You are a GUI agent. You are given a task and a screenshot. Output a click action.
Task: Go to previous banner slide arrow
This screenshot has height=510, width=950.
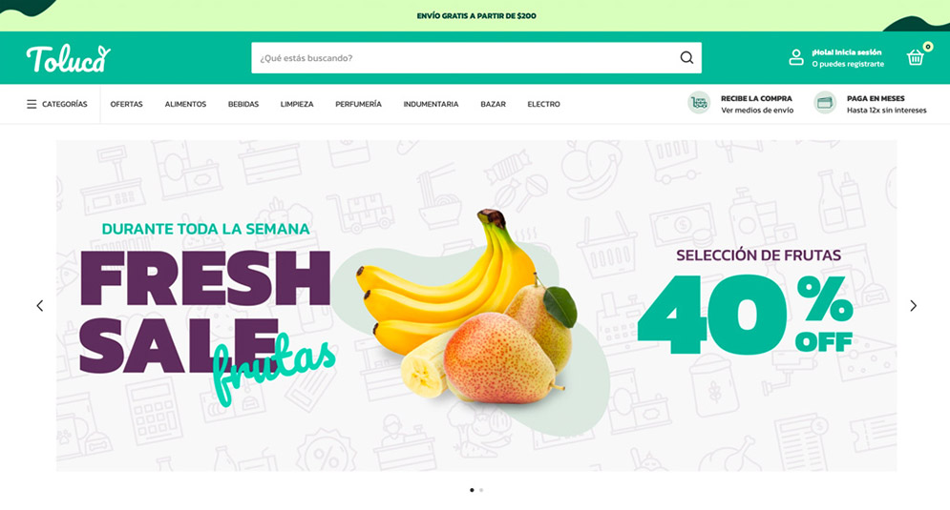(40, 305)
